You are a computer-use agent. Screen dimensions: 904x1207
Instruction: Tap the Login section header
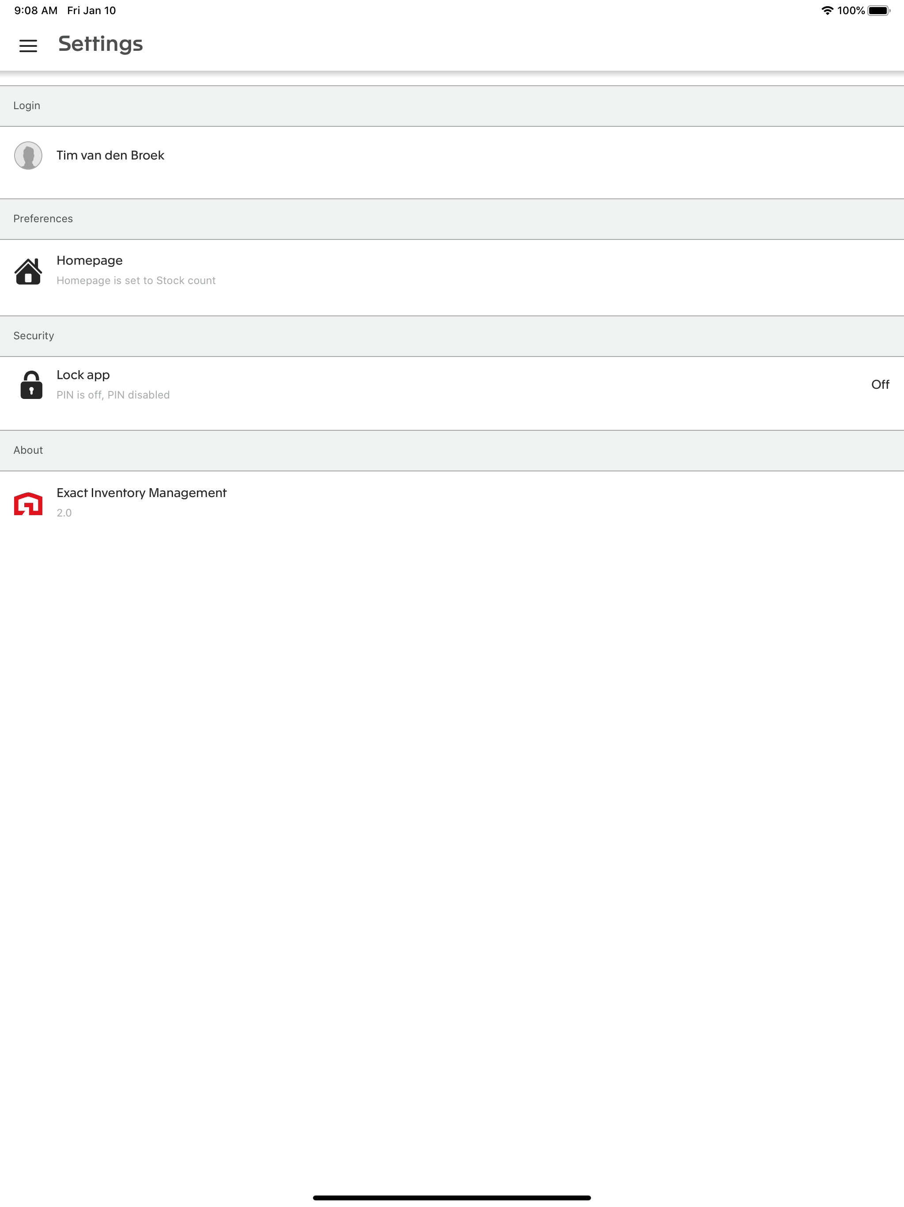click(452, 106)
